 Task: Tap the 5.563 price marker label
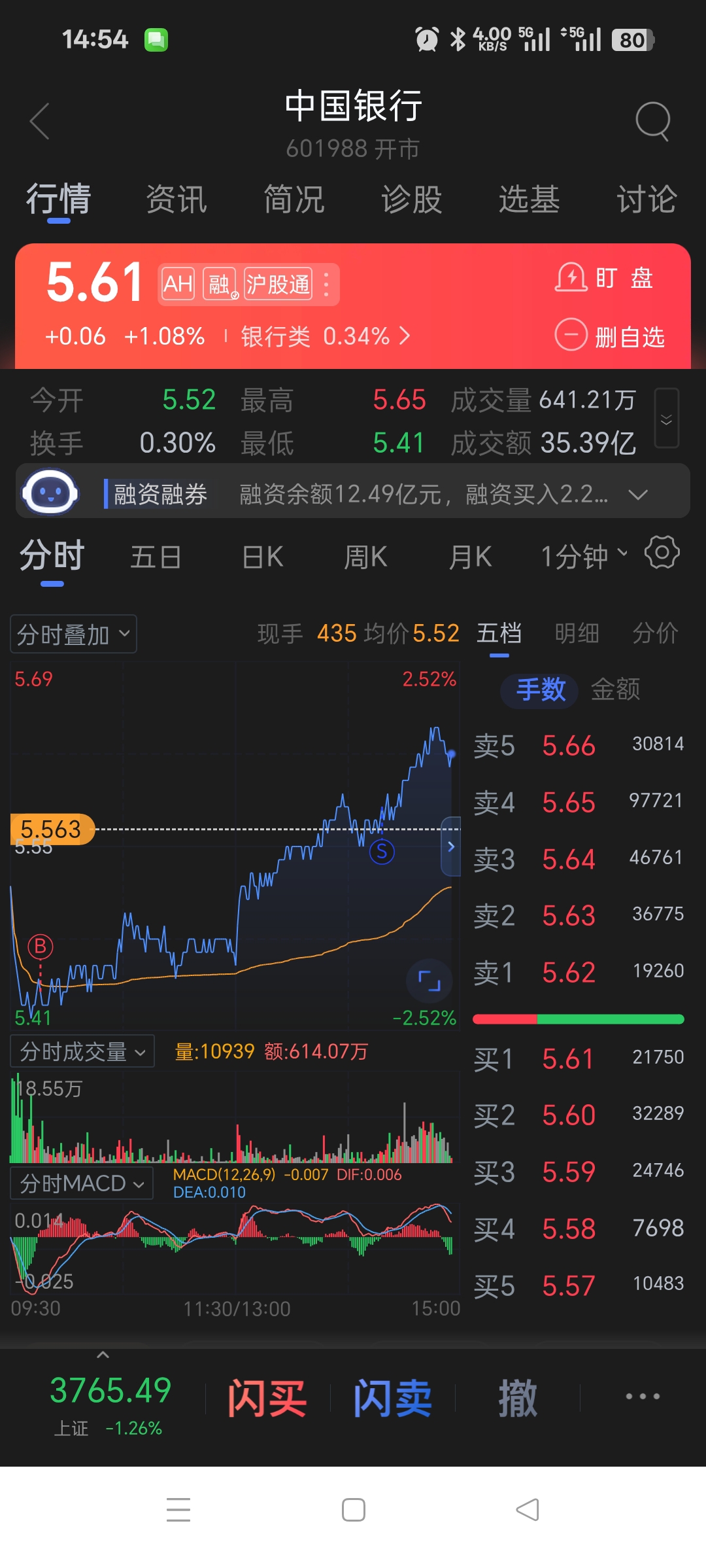pyautogui.click(x=52, y=829)
